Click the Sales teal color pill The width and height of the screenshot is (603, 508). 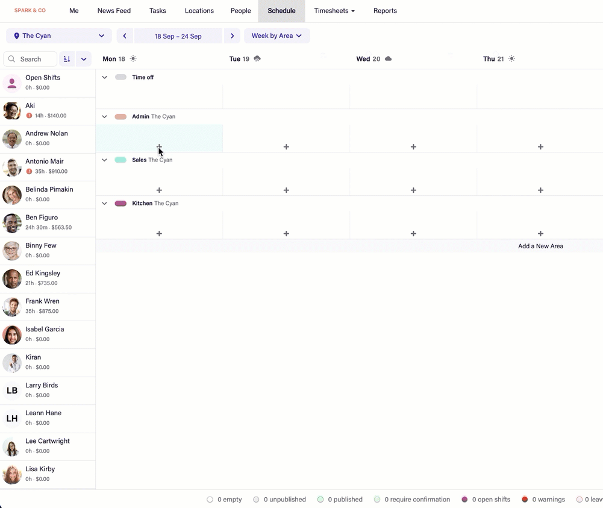pos(120,160)
